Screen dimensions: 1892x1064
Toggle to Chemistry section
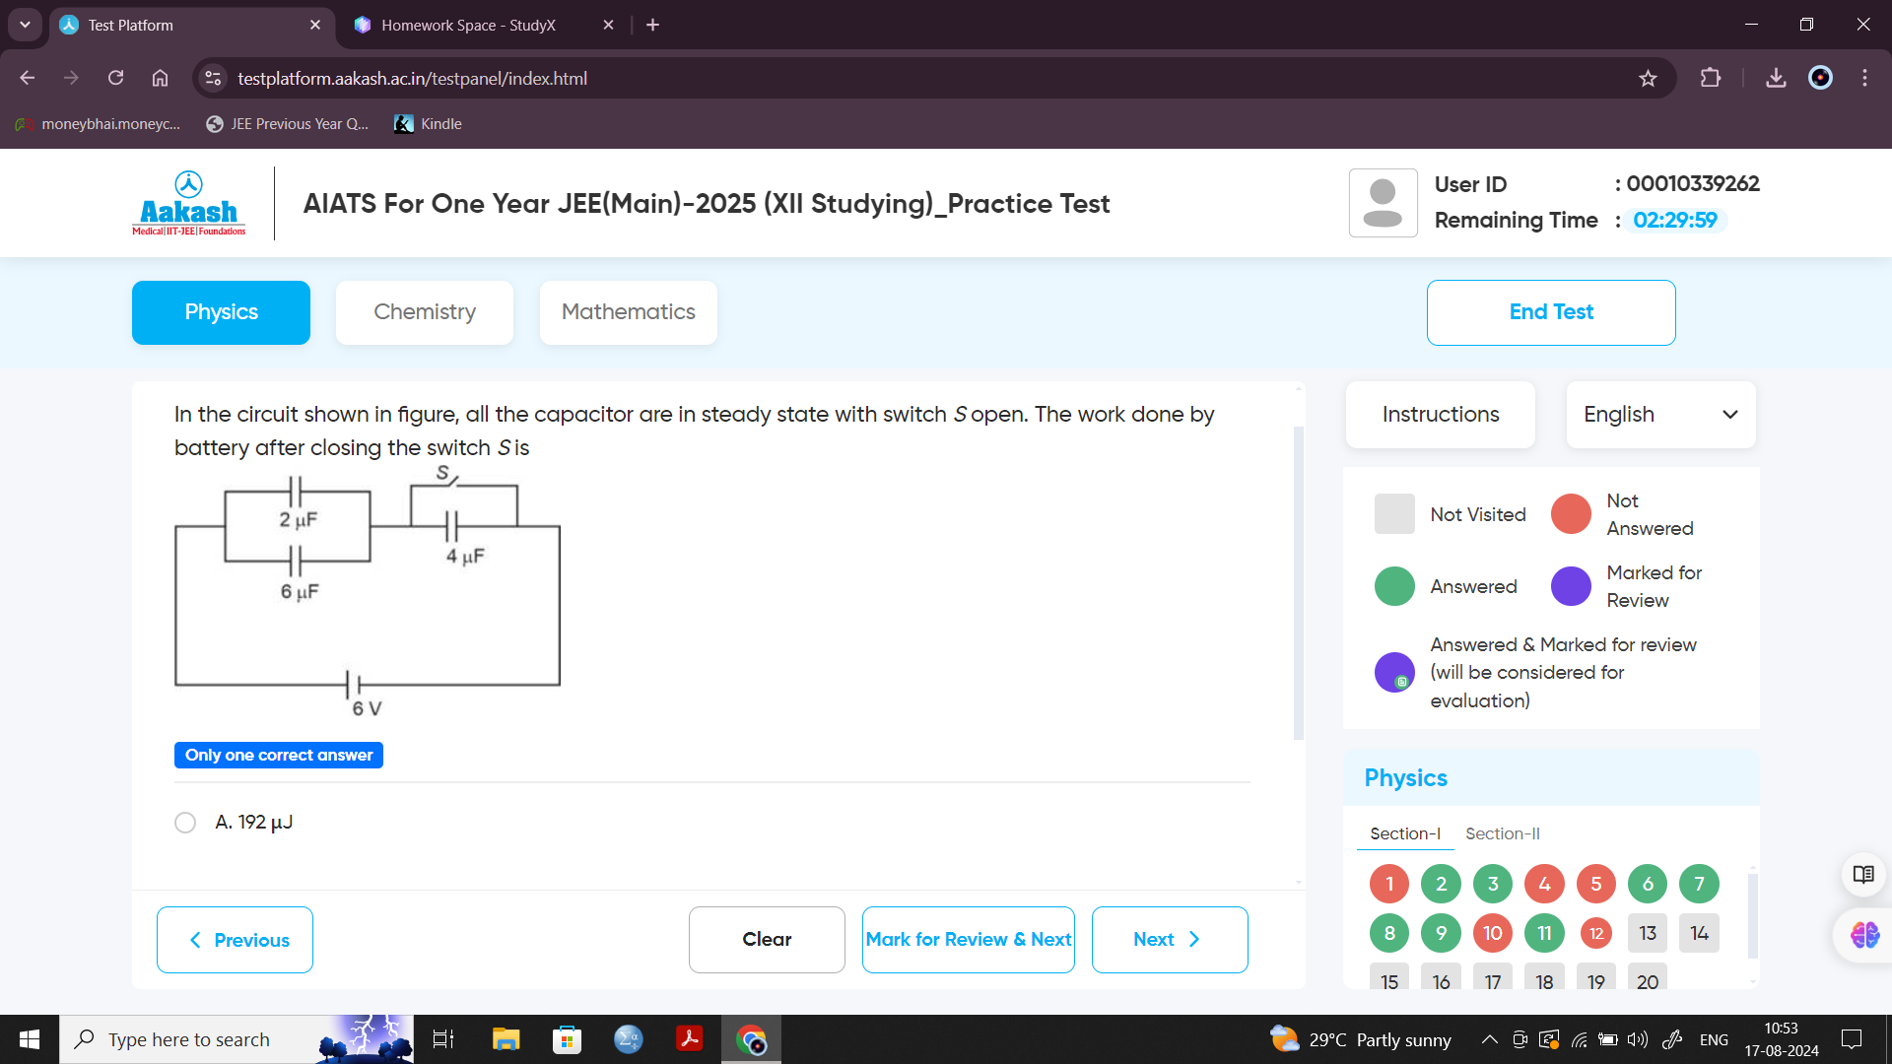point(425,310)
